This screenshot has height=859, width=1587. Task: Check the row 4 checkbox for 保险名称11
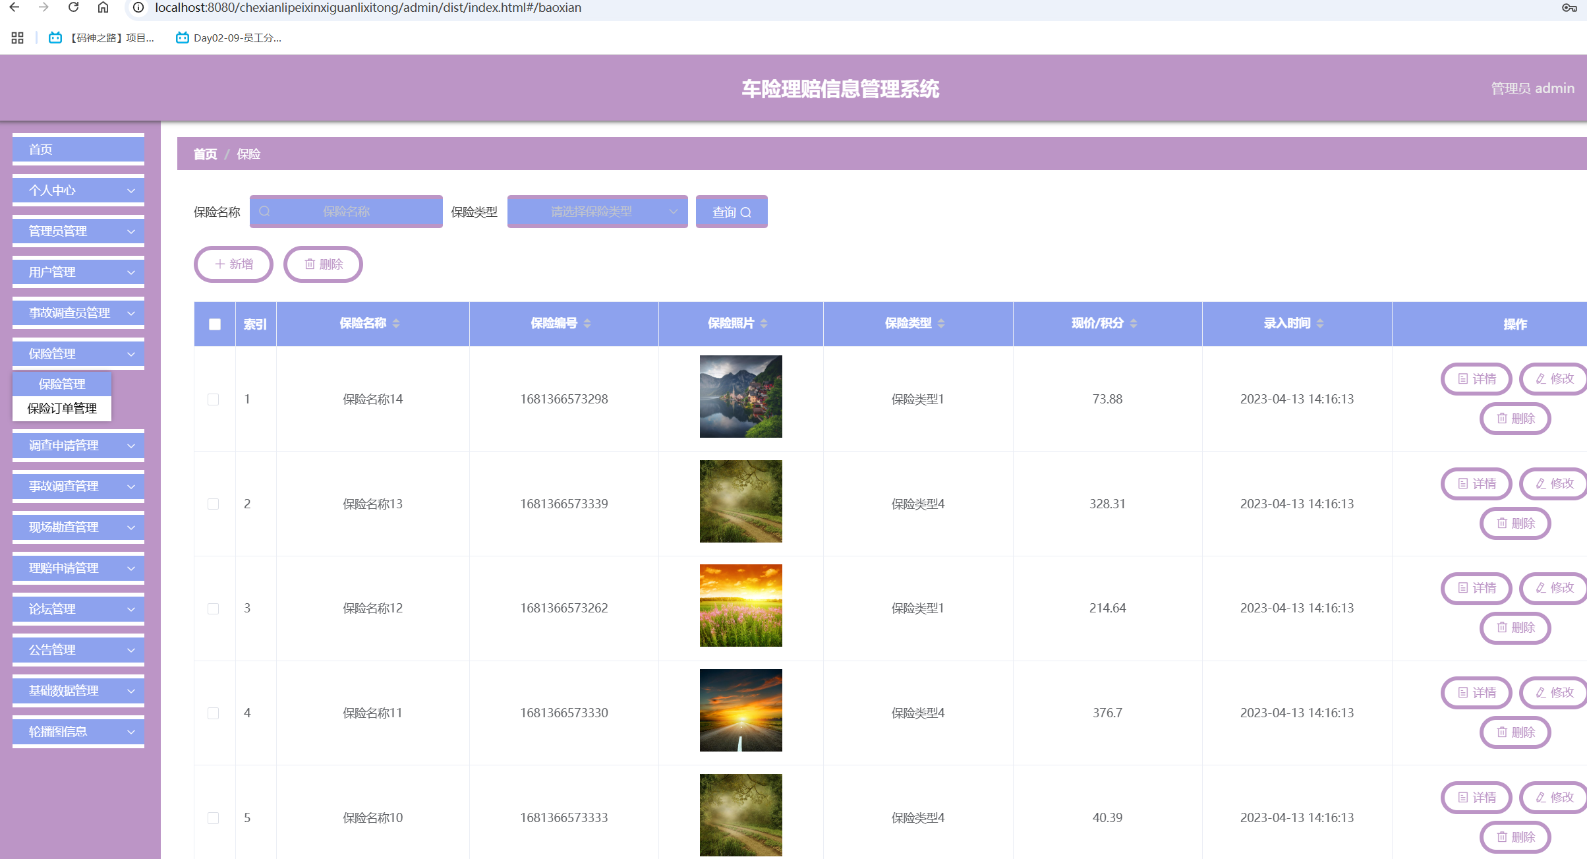214,713
